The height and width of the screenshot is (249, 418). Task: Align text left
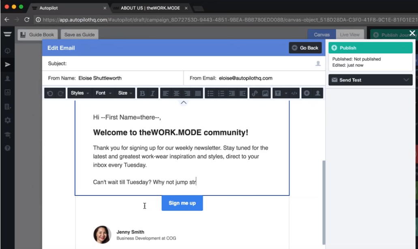(165, 93)
